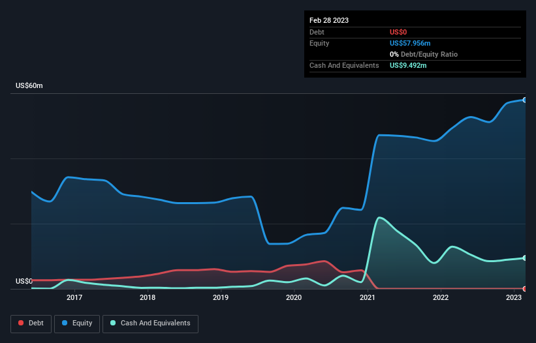Screen dimensions: 536x343
Task: Click the red Debt legend dot
Action: tap(21, 323)
